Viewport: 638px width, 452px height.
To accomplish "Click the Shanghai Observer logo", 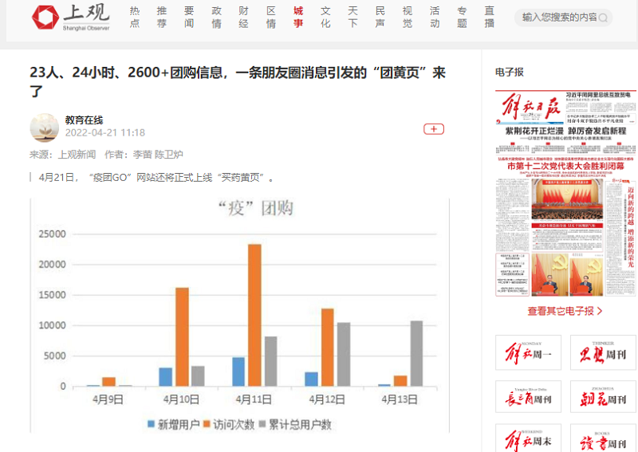I will (x=70, y=17).
